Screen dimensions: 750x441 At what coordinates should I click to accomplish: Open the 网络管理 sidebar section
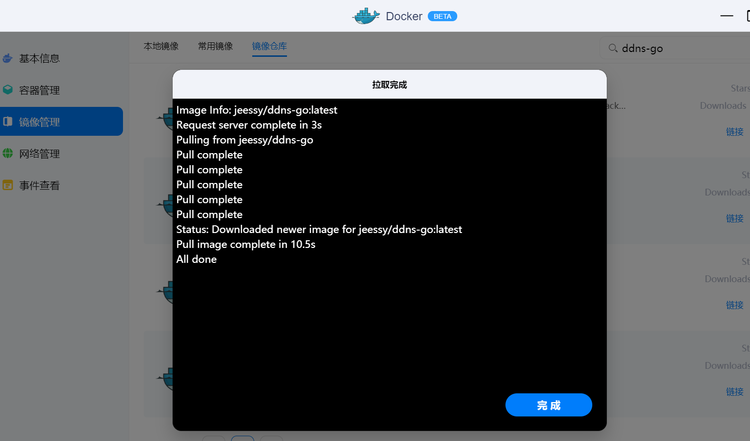pos(40,154)
